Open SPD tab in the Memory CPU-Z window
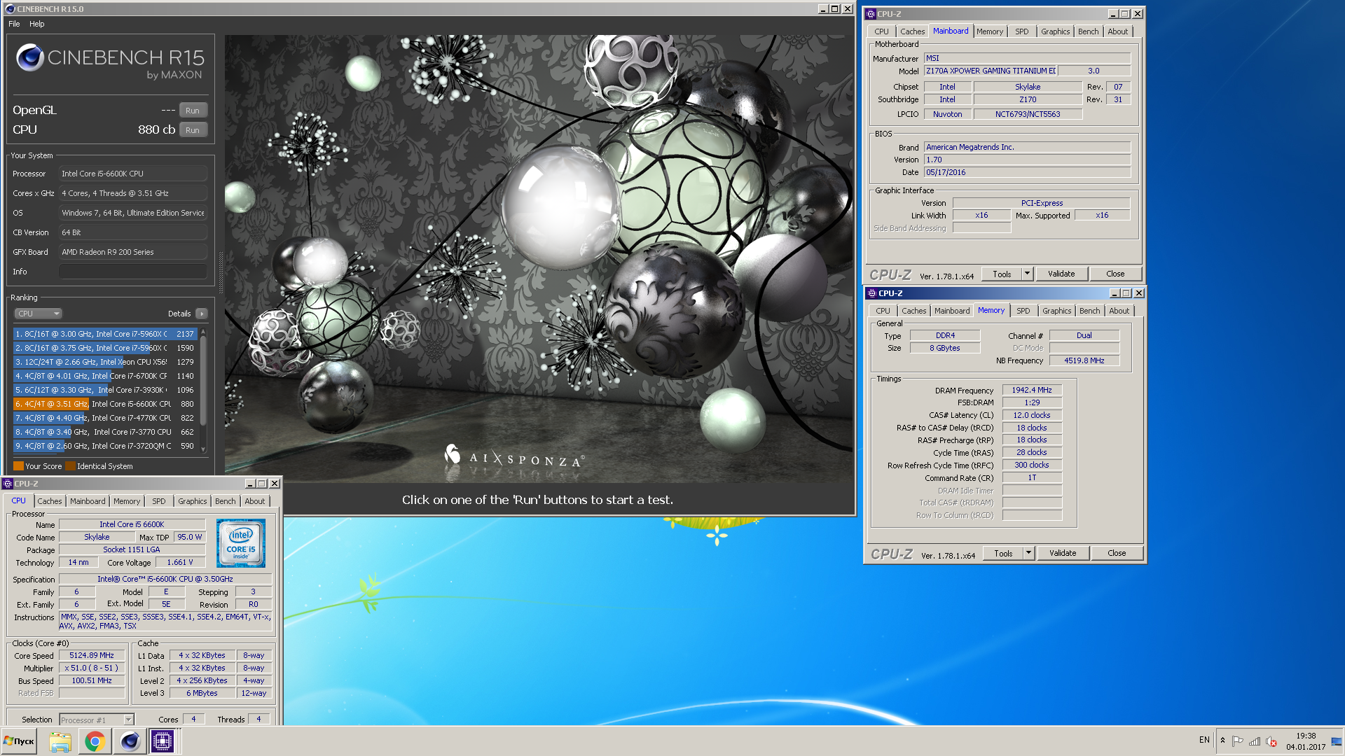This screenshot has width=1345, height=756. [x=1023, y=311]
